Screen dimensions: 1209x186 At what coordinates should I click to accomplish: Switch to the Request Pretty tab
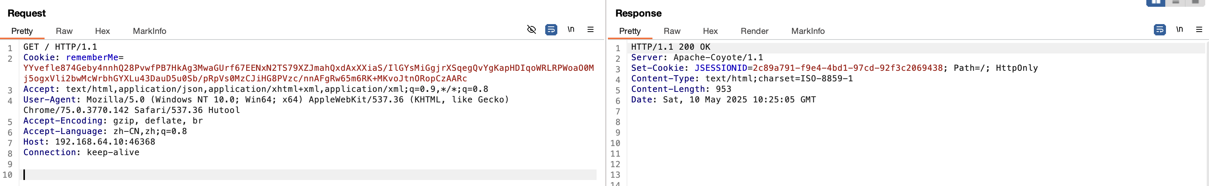(22, 31)
